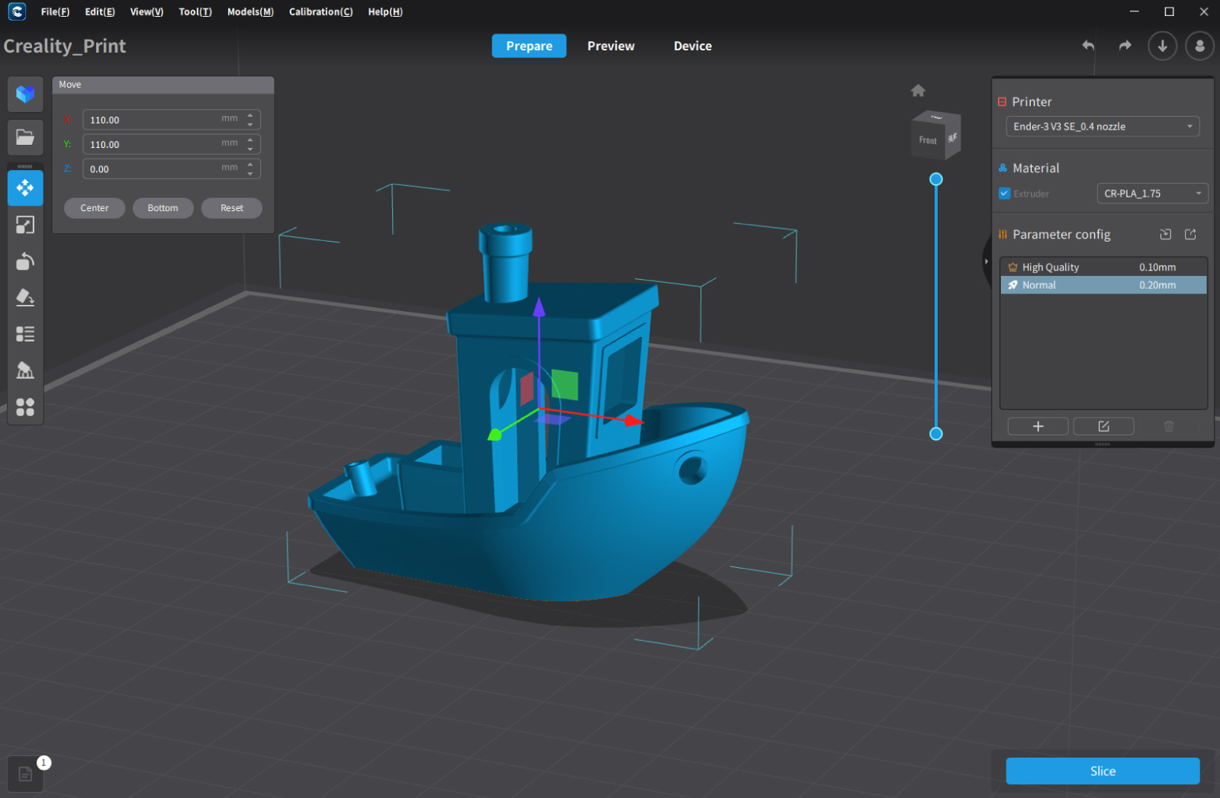Uncheck the Extruder checkbox
This screenshot has width=1220, height=798.
tap(1005, 194)
